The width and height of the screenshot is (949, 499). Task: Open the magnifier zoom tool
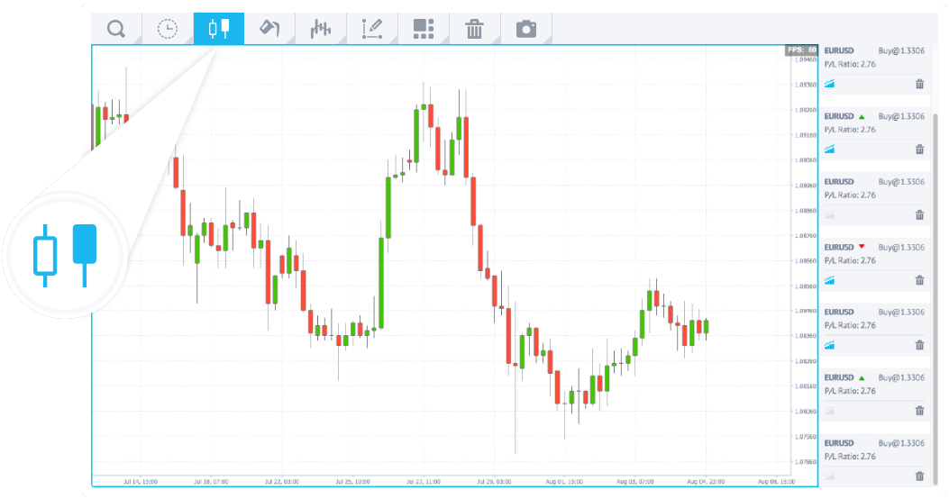116,29
